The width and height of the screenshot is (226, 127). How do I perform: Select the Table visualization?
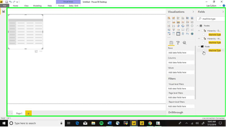[174, 34]
